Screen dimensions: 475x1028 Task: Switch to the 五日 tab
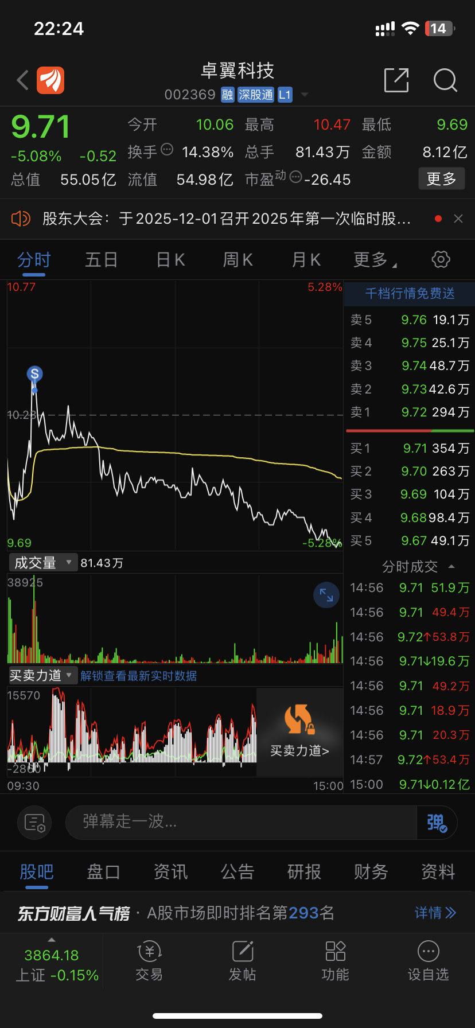pos(102,260)
